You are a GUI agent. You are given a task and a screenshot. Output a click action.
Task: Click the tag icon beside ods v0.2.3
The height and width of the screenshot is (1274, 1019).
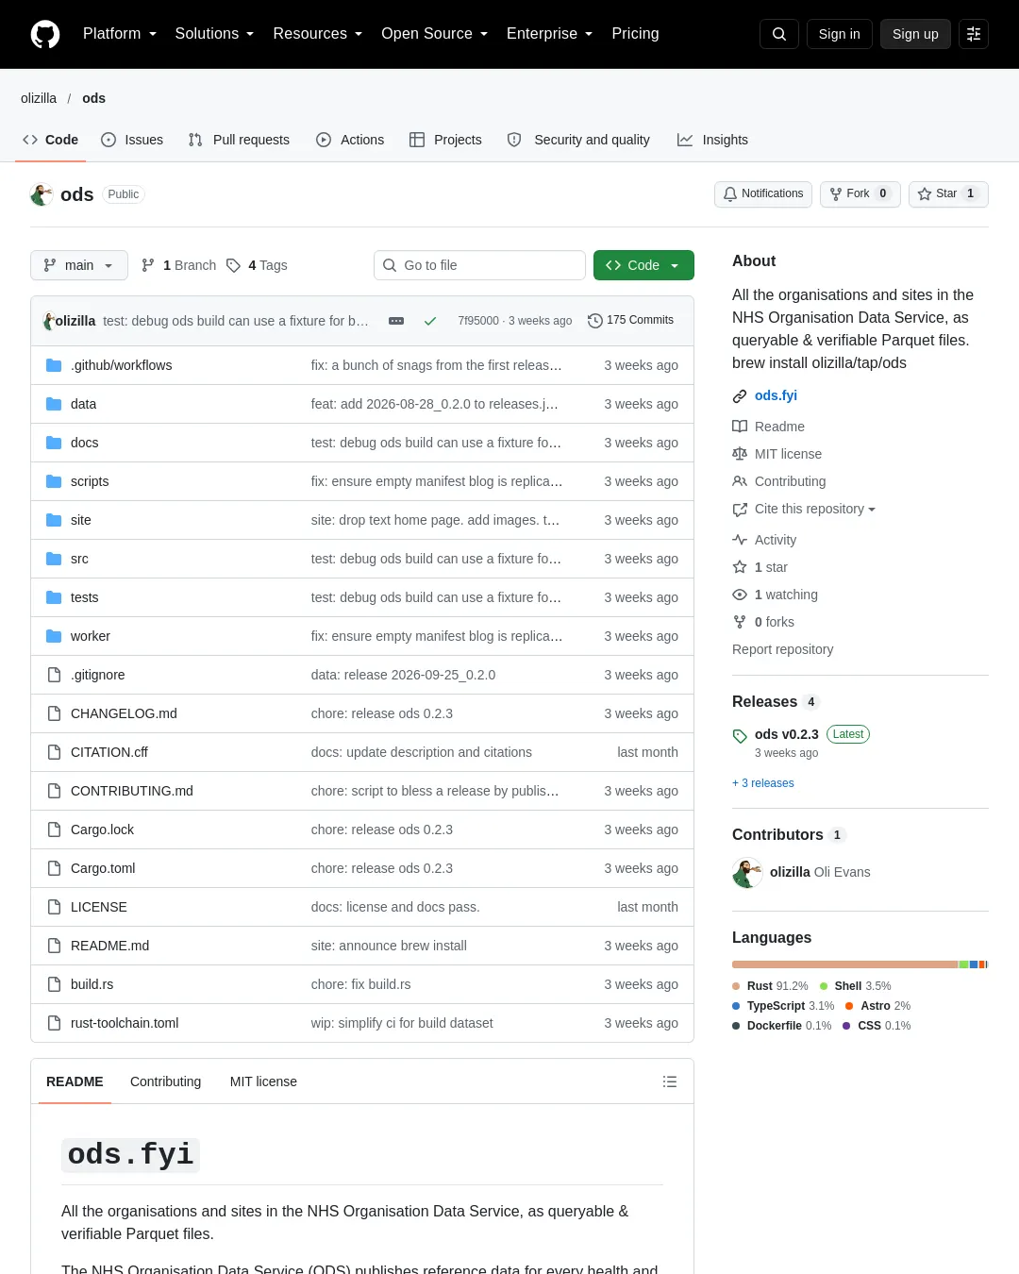pyautogui.click(x=740, y=736)
